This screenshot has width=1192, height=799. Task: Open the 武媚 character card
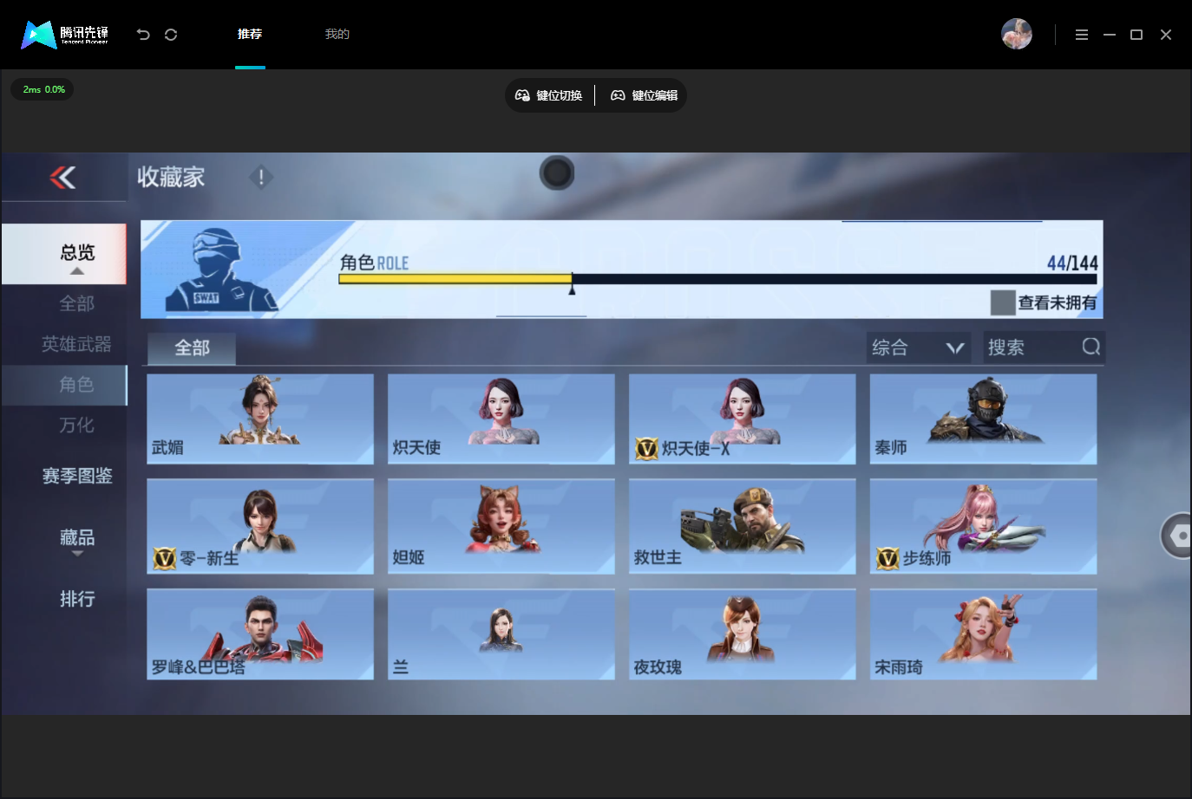(260, 419)
